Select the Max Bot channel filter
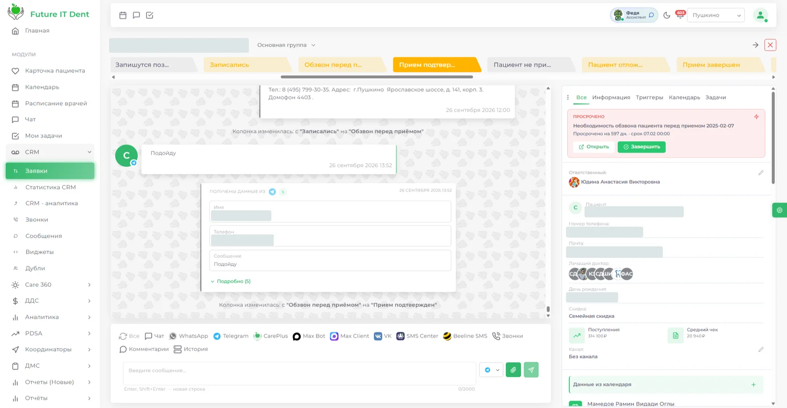Screen dimensions: 787x408 pos(309,336)
